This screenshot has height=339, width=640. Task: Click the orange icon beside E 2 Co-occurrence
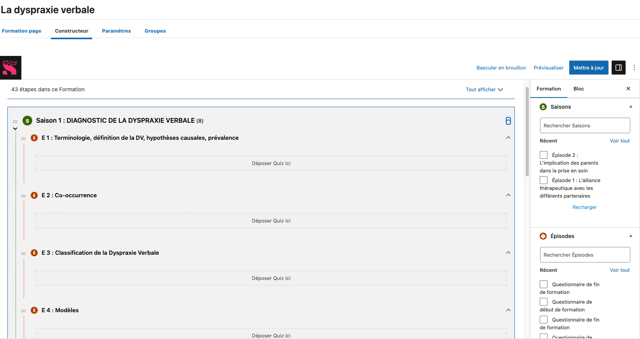[34, 195]
